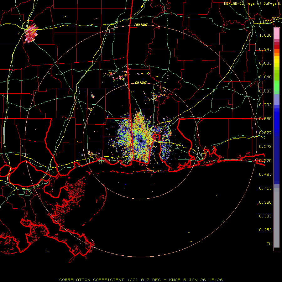The image size is (282, 282).
Task: Pick the light pink segment of color scale
Action: tap(277, 34)
